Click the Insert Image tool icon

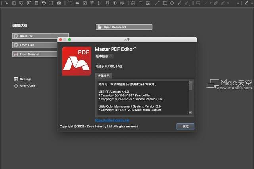click(x=148, y=3)
